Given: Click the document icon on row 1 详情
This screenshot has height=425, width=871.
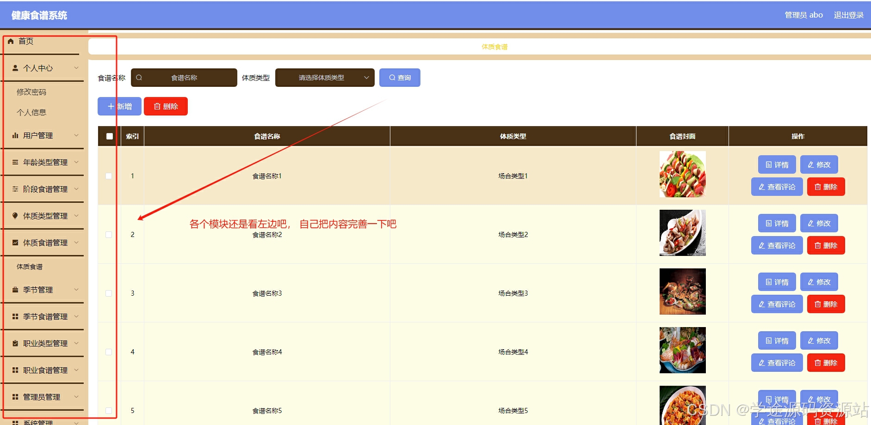Looking at the screenshot, I should tap(769, 164).
